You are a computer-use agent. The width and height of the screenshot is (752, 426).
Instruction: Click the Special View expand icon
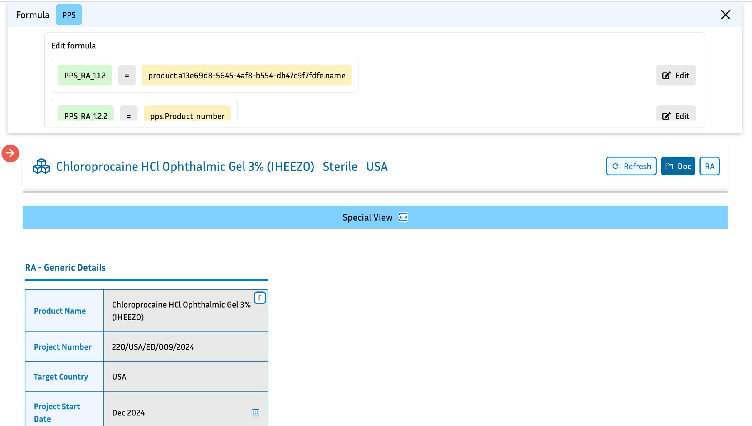click(x=403, y=217)
